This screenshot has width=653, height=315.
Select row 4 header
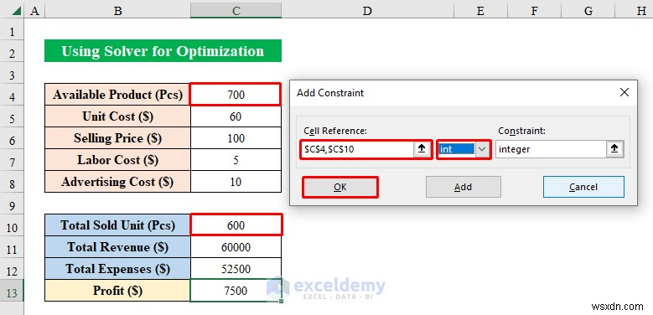12,97
